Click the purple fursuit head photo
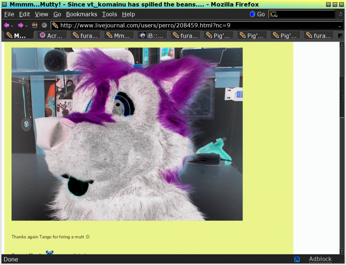Image resolution: width=346 pixels, height=265 pixels. [x=127, y=134]
